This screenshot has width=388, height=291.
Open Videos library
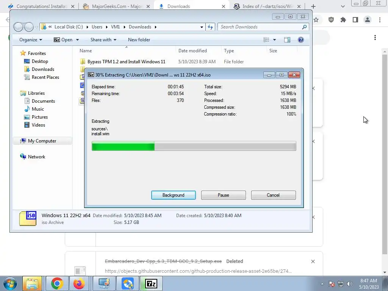(x=38, y=125)
